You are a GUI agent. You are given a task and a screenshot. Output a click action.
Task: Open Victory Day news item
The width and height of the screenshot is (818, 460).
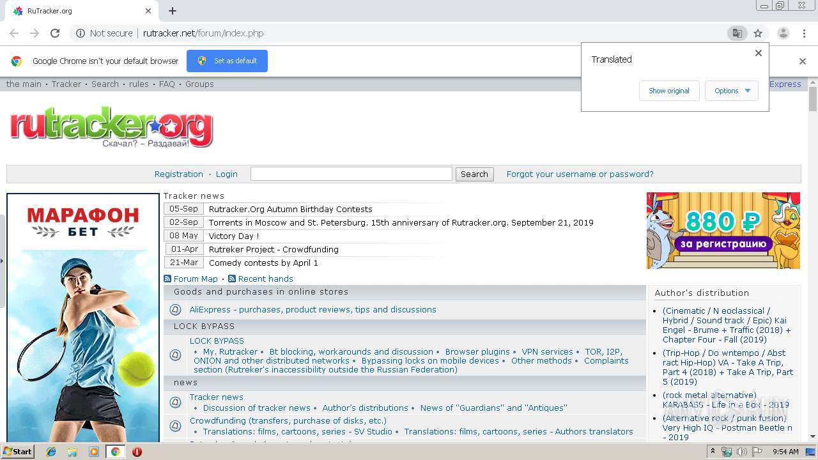click(x=234, y=236)
